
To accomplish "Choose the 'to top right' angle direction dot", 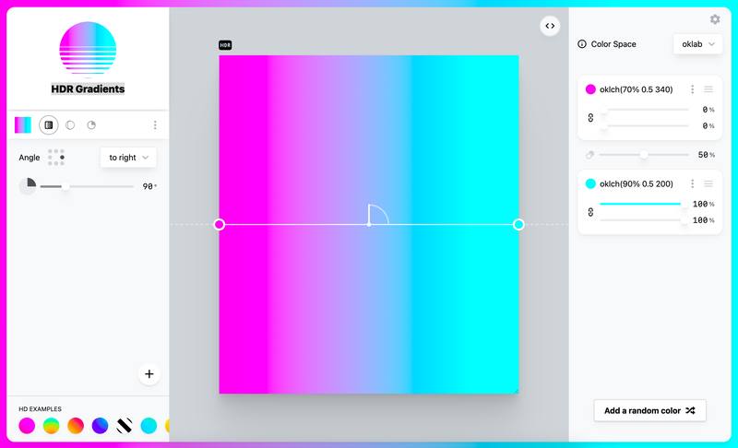I will (x=62, y=151).
